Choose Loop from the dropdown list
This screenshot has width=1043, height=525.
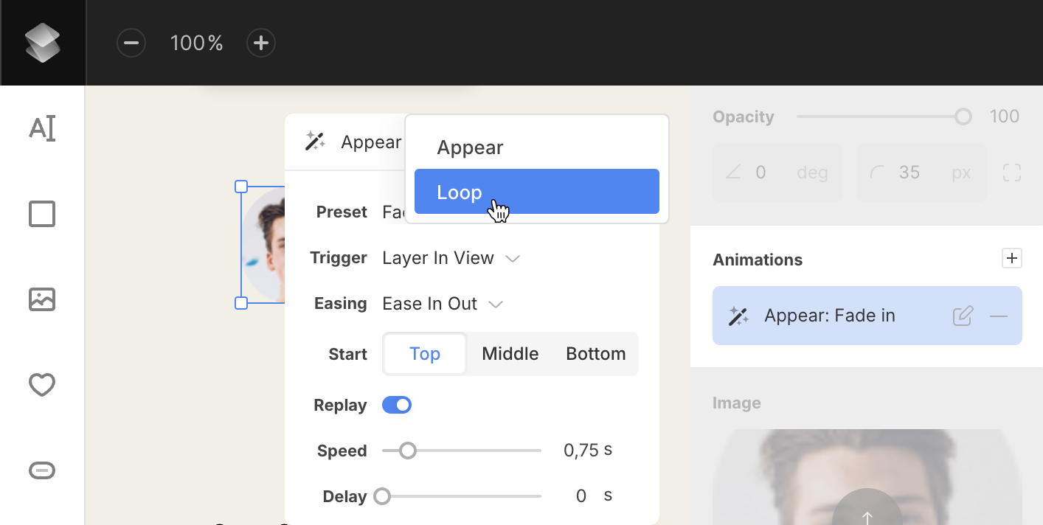[537, 192]
